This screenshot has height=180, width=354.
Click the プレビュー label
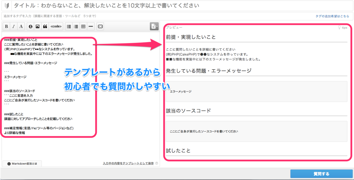(174, 28)
